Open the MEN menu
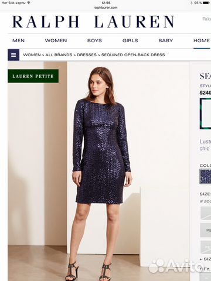This screenshot has height=281, width=211. (x=18, y=40)
